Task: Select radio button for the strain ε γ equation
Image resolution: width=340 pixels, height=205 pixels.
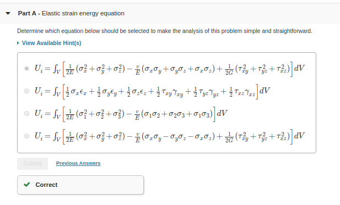Action: click(26, 91)
